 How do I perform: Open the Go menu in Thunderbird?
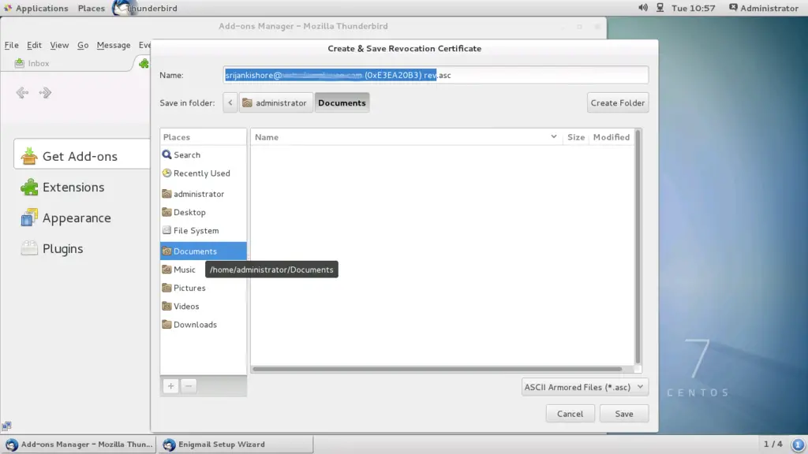[x=83, y=45]
